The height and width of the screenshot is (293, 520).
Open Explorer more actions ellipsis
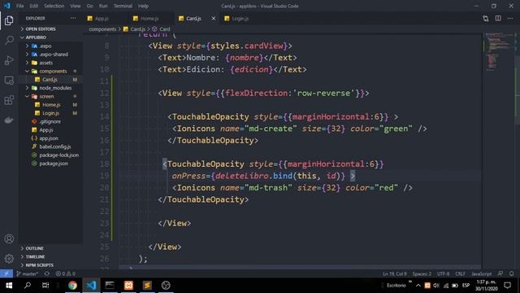pyautogui.click(x=73, y=18)
